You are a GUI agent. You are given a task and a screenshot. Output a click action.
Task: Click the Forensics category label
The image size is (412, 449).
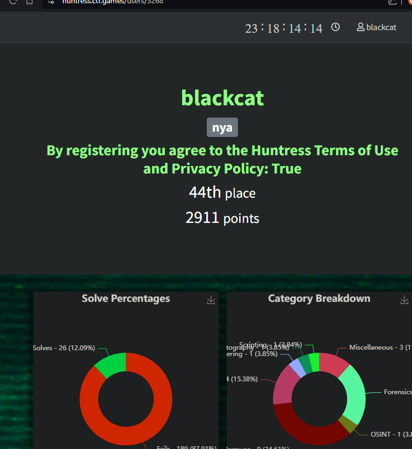click(x=397, y=392)
